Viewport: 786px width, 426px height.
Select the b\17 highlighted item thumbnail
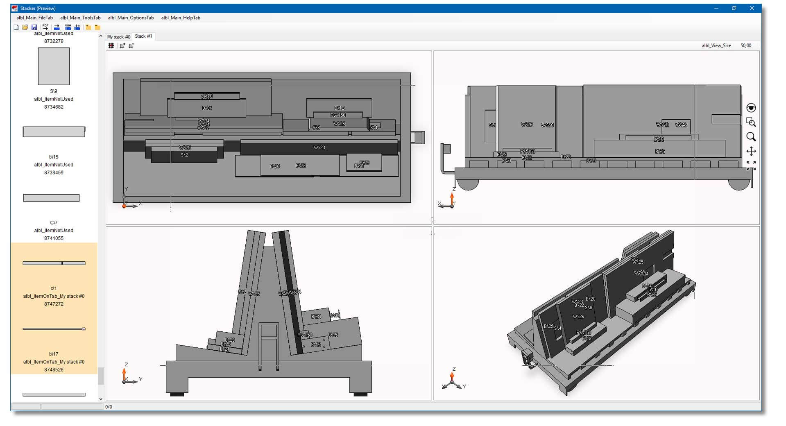coord(54,329)
